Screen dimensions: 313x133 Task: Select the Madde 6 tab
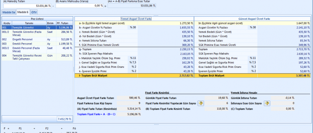23,12
